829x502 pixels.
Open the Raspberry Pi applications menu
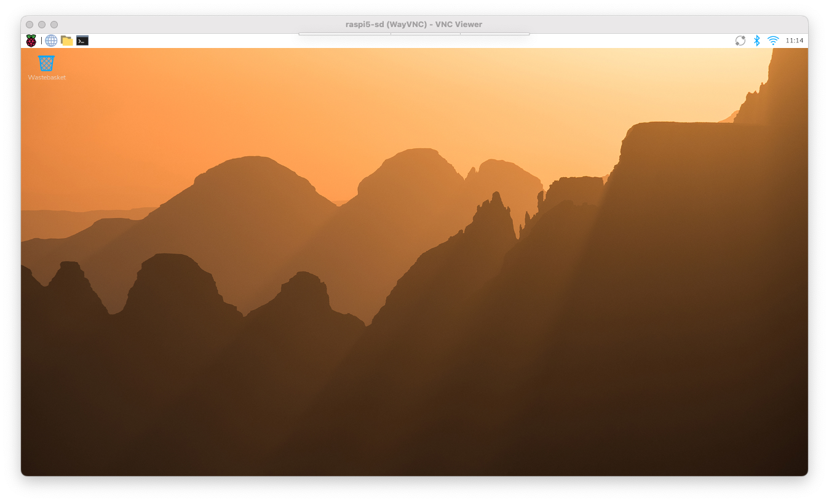[x=31, y=41]
